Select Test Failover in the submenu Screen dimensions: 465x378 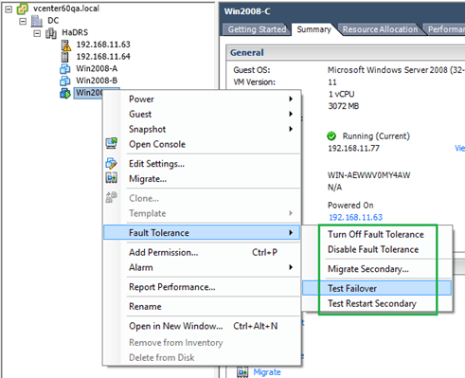pos(377,288)
